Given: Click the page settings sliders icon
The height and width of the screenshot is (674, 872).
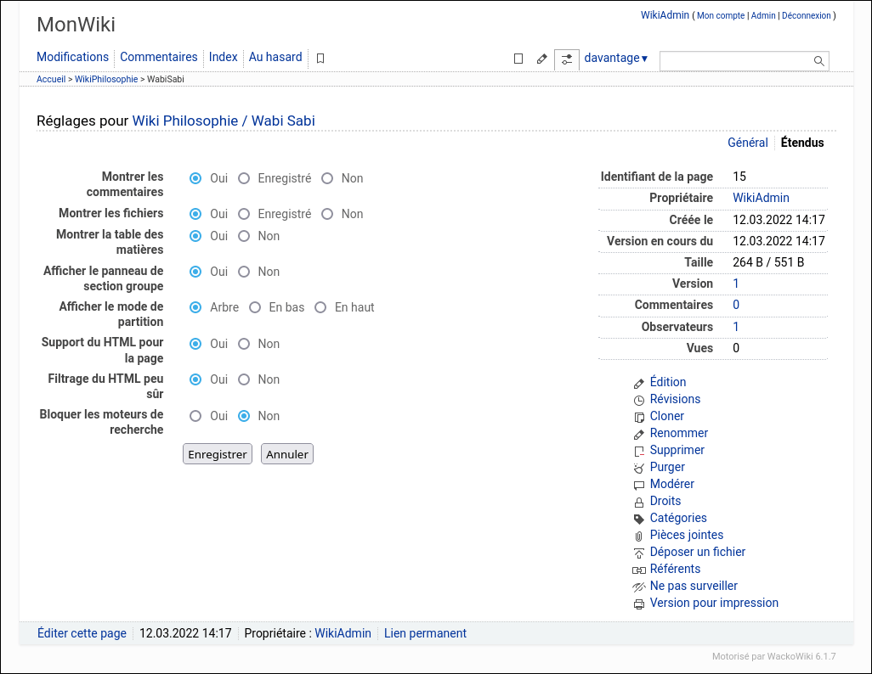Looking at the screenshot, I should click(x=567, y=59).
